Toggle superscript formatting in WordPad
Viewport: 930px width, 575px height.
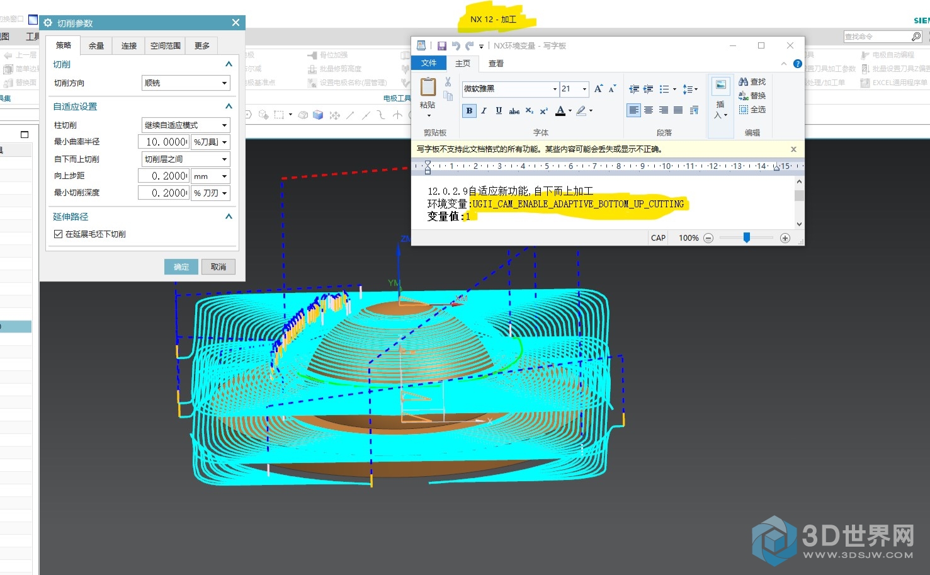[544, 111]
